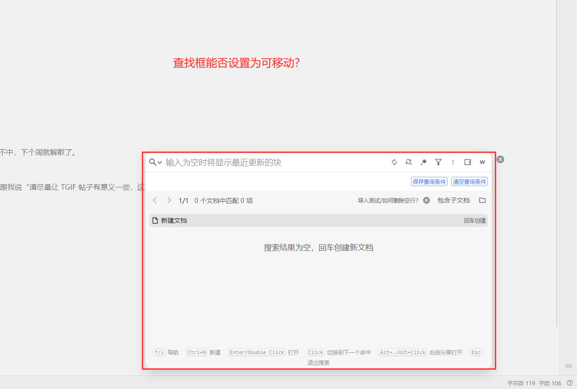This screenshot has height=389, width=577.
Task: Open the replace icon in search toolbar
Action: coord(409,162)
